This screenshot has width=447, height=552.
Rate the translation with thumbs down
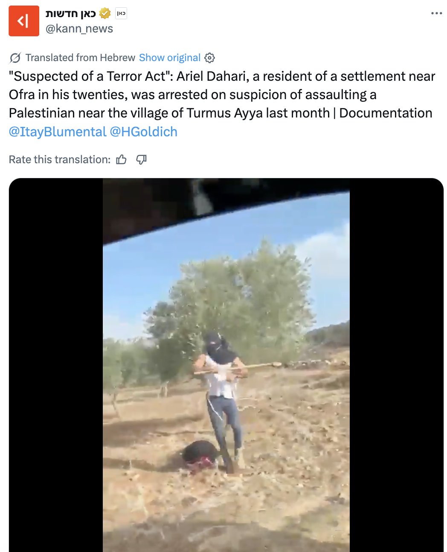[141, 159]
